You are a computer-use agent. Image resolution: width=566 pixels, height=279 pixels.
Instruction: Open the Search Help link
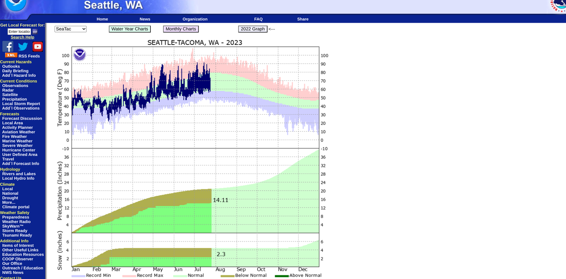(22, 37)
